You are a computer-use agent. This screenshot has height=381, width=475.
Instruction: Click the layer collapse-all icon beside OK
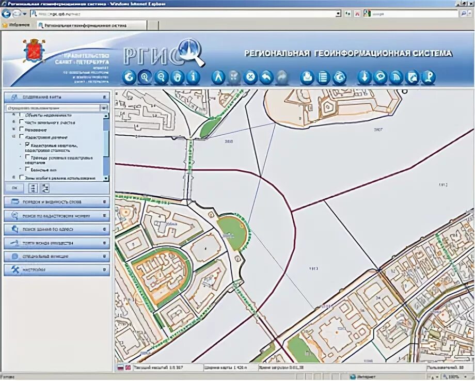[45, 188]
